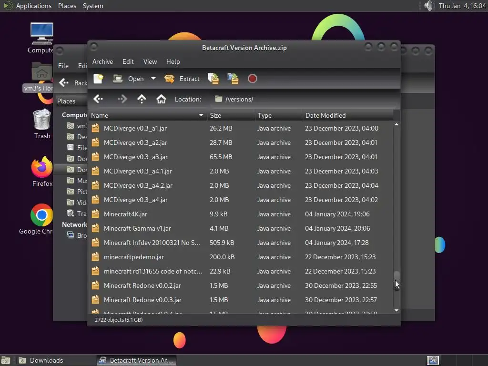The image size is (488, 366).
Task: Click the add files to archive icon
Action: tap(213, 79)
